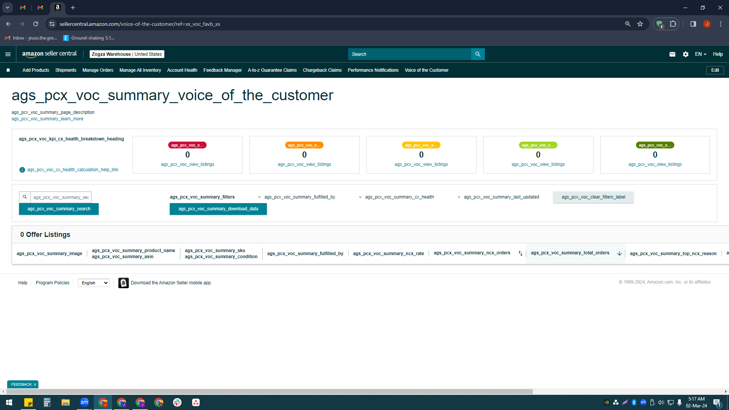Open Zoom from the taskbar
The height and width of the screenshot is (410, 729).
click(x=84, y=402)
